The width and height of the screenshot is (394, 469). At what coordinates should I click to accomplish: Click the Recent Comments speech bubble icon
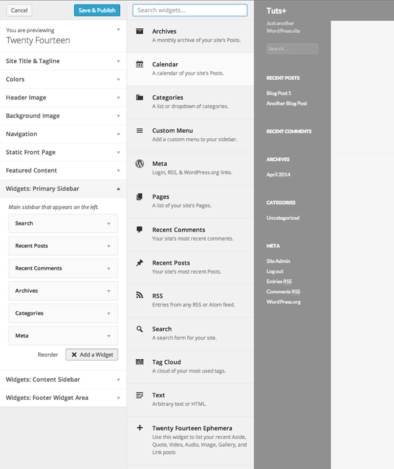139,230
